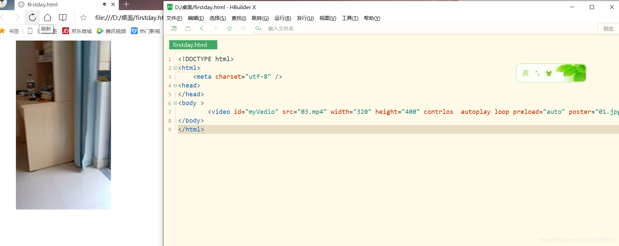Click the </html> closing tag
The image size is (619, 246).
click(191, 129)
